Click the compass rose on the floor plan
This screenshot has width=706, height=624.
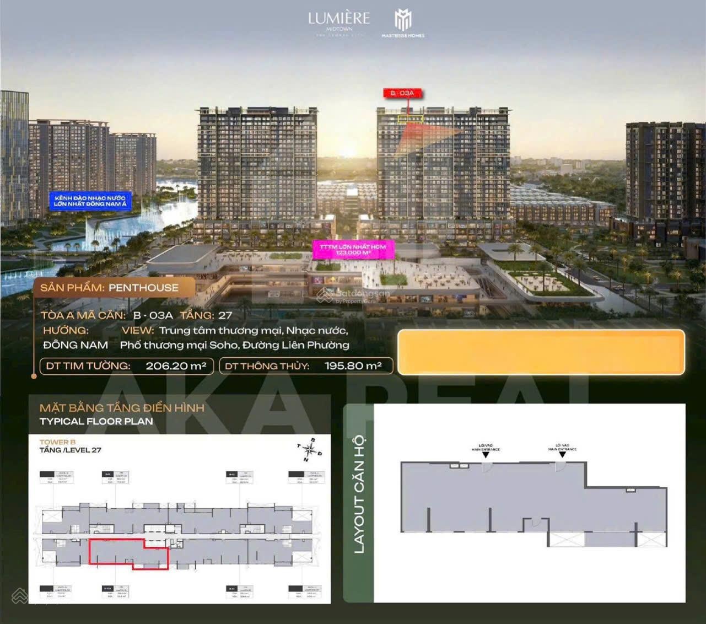point(309,450)
